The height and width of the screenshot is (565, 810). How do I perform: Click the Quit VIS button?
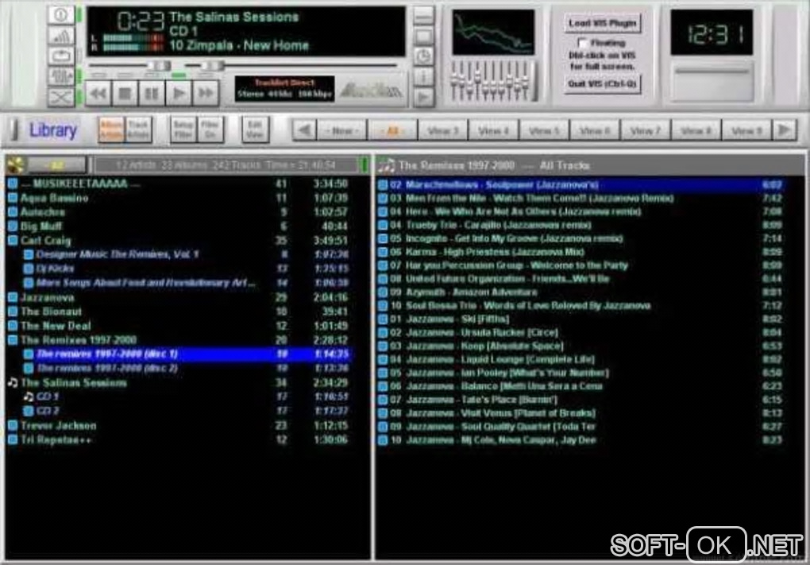pos(602,83)
